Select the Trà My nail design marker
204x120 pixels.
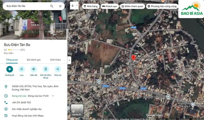pos(99,81)
